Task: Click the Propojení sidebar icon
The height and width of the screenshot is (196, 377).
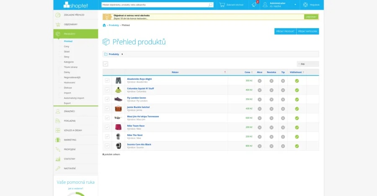Action: pyautogui.click(x=58, y=149)
